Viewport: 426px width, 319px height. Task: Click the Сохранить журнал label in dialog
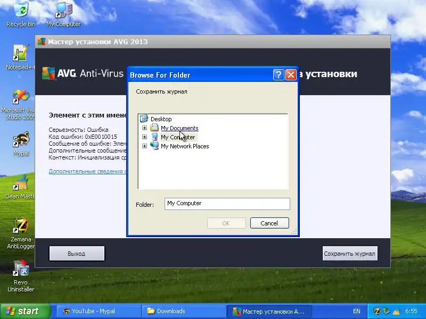161,91
